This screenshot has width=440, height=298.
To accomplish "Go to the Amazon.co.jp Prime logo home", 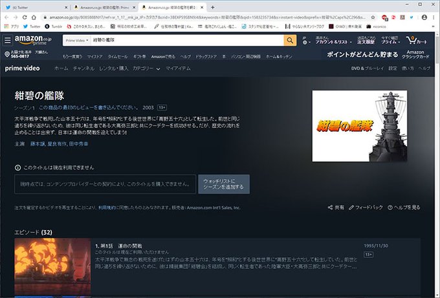I will tap(33, 40).
